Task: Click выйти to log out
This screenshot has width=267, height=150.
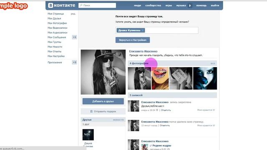Action: click(215, 5)
